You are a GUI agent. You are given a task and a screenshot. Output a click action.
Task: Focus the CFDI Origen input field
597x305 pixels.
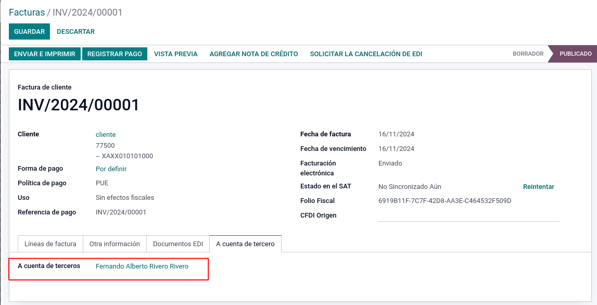[x=468, y=215]
